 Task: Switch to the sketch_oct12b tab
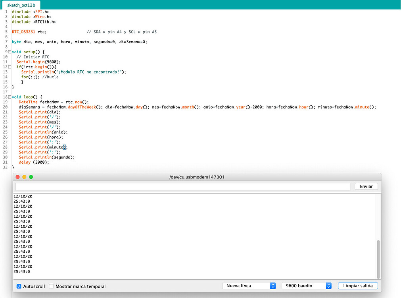21,6
